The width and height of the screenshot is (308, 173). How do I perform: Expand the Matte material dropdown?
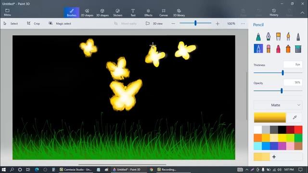[278, 105]
